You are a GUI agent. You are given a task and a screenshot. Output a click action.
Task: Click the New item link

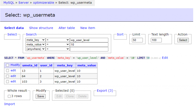click(x=88, y=28)
